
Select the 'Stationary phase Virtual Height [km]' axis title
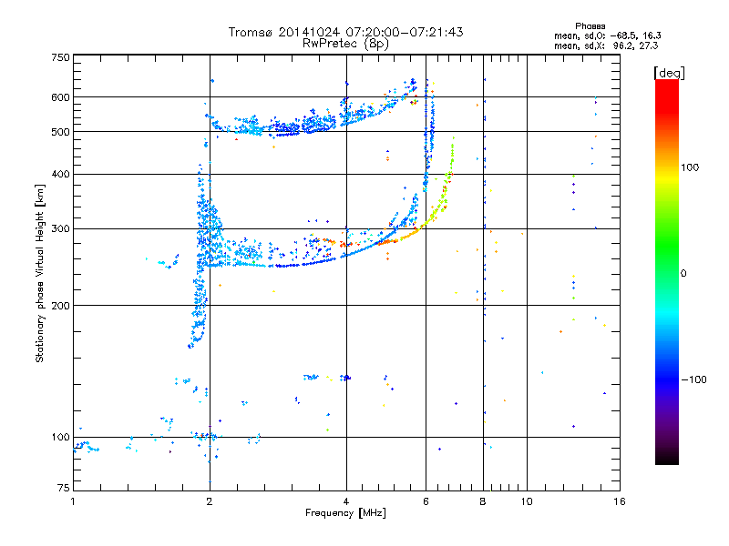tap(39, 273)
